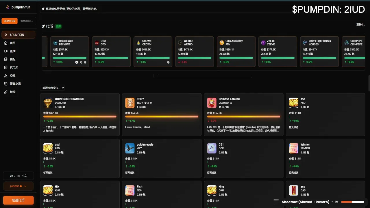Click the 更新中... status text
This screenshot has height=208, width=370.
click(361, 25)
